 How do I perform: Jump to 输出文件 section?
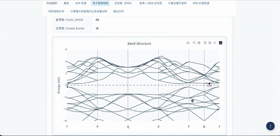click(119, 11)
